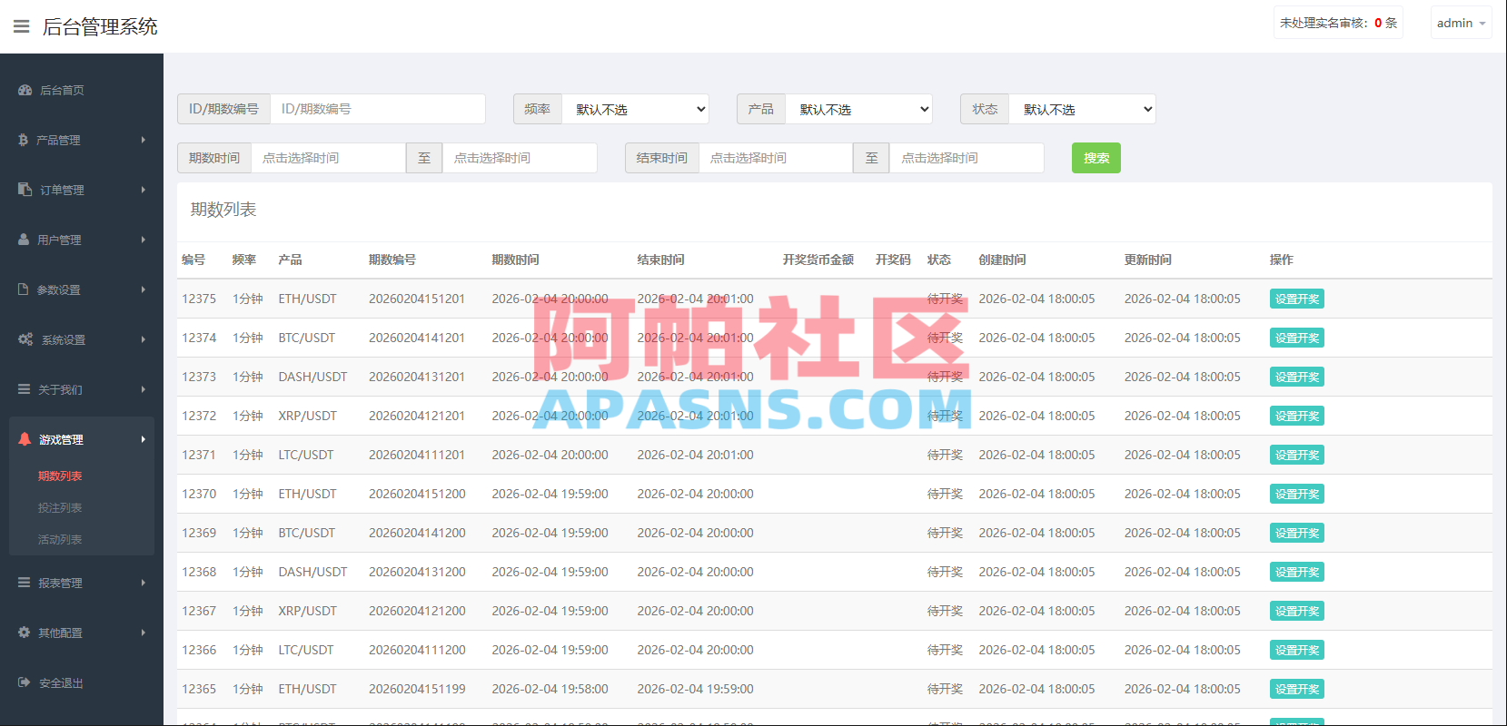Click the bitcoin icon beside 产品管理
This screenshot has width=1507, height=726.
pyautogui.click(x=24, y=140)
